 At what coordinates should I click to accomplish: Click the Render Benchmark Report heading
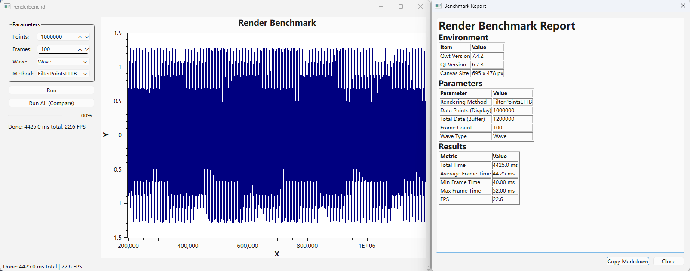click(x=507, y=26)
